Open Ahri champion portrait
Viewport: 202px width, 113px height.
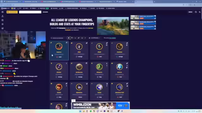(79, 46)
